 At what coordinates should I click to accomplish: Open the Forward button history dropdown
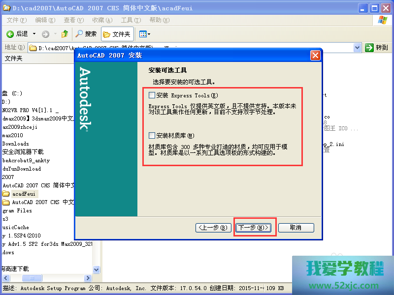(x=54, y=34)
